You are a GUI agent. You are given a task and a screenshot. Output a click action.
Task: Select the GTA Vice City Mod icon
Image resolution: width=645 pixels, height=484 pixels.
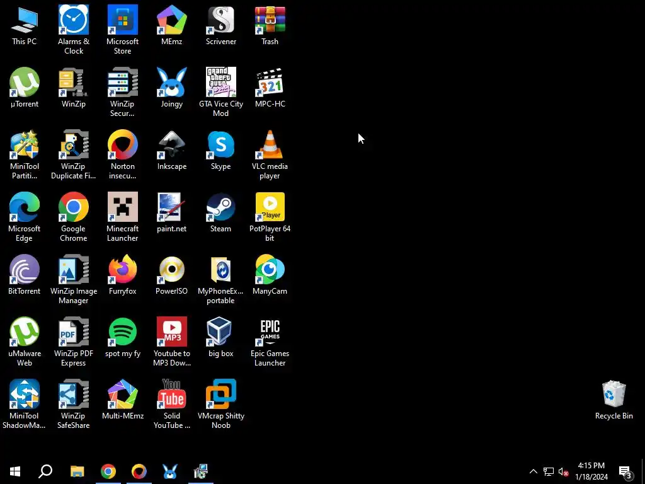[x=221, y=92]
